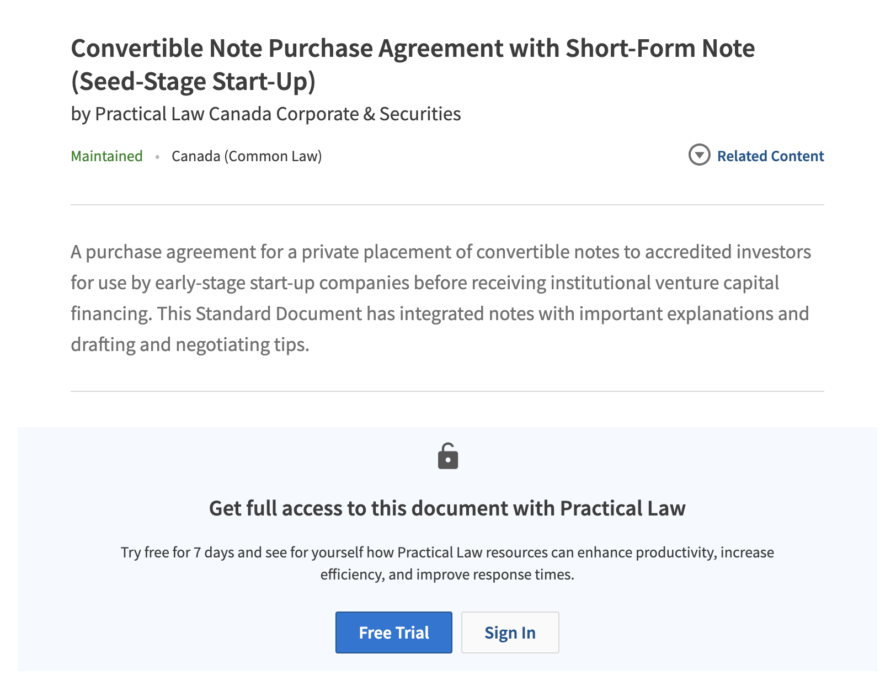Screen dimensions: 896x691
Task: Click the green Maintained status label
Action: tap(106, 156)
